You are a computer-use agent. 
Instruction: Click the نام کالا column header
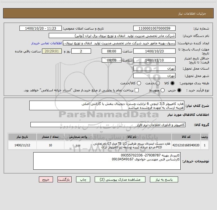pos(132,137)
